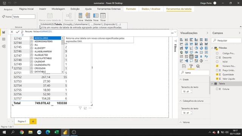Expand the Filtros pane
Image resolution: width=242 pixels, height=136 pixels.
point(175,41)
